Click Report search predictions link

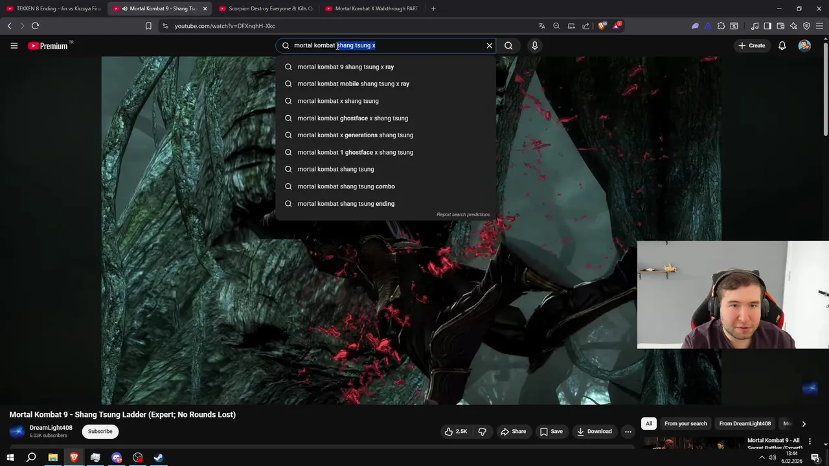click(463, 214)
